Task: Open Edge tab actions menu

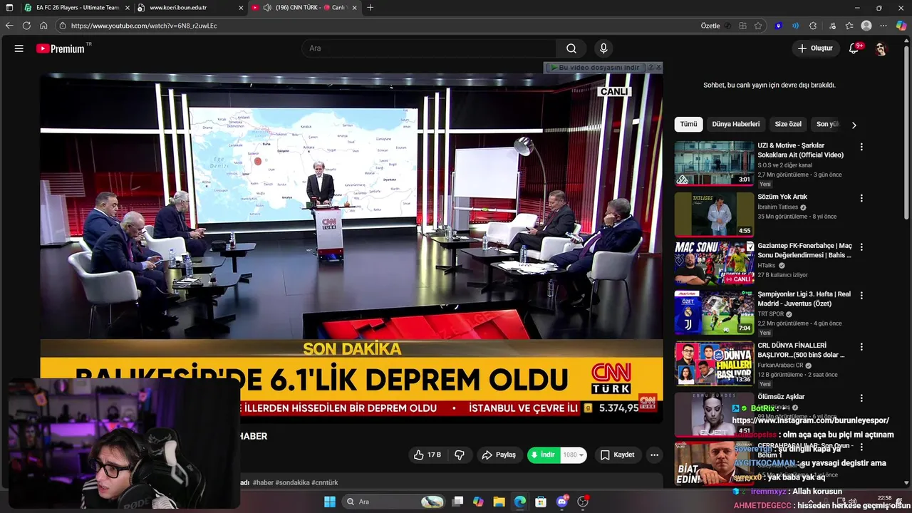Action: (9, 8)
